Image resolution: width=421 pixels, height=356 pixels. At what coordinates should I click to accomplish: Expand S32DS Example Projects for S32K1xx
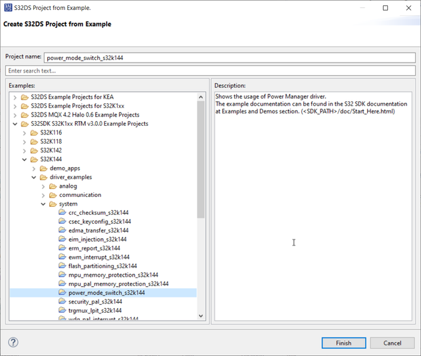pos(15,106)
